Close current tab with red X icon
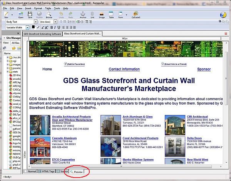 point(226,33)
